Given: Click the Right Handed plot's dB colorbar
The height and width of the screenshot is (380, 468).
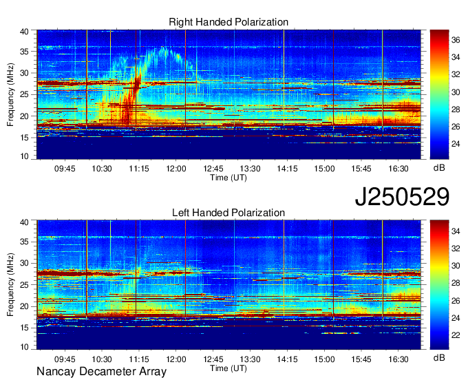Looking at the screenshot, I should pos(439,94).
